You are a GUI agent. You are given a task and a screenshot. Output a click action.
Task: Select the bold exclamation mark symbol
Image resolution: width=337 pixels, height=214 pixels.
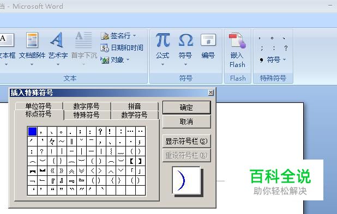(110, 131)
